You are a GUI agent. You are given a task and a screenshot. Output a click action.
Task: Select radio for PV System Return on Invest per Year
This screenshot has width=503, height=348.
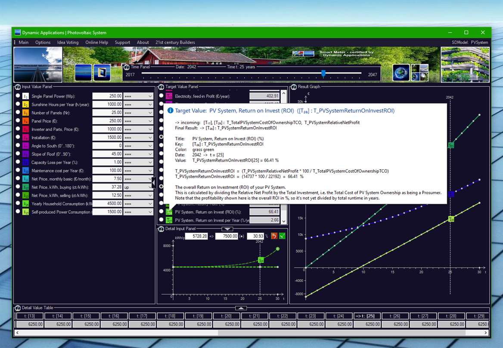coord(161,220)
